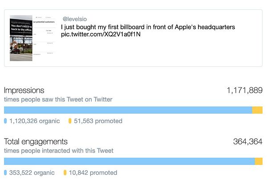The height and width of the screenshot is (181, 267).
Task: Select the tweet text about Apple's headquarters
Action: (148, 27)
